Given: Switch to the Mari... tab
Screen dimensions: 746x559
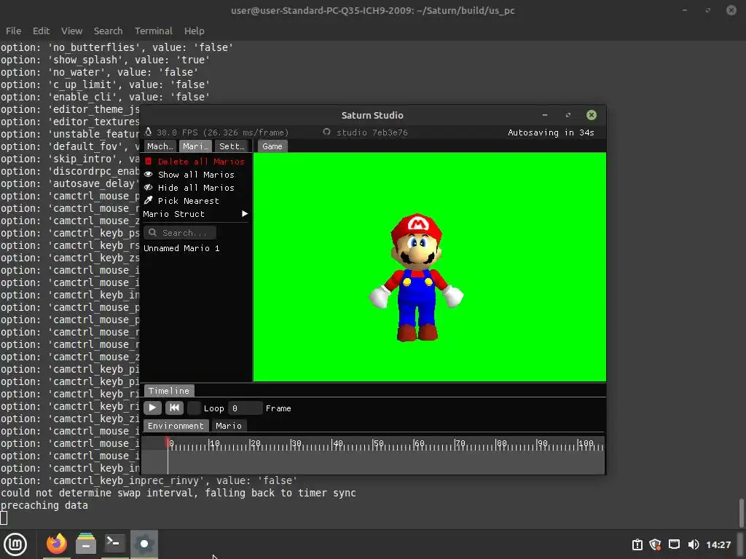Looking at the screenshot, I should (x=195, y=146).
